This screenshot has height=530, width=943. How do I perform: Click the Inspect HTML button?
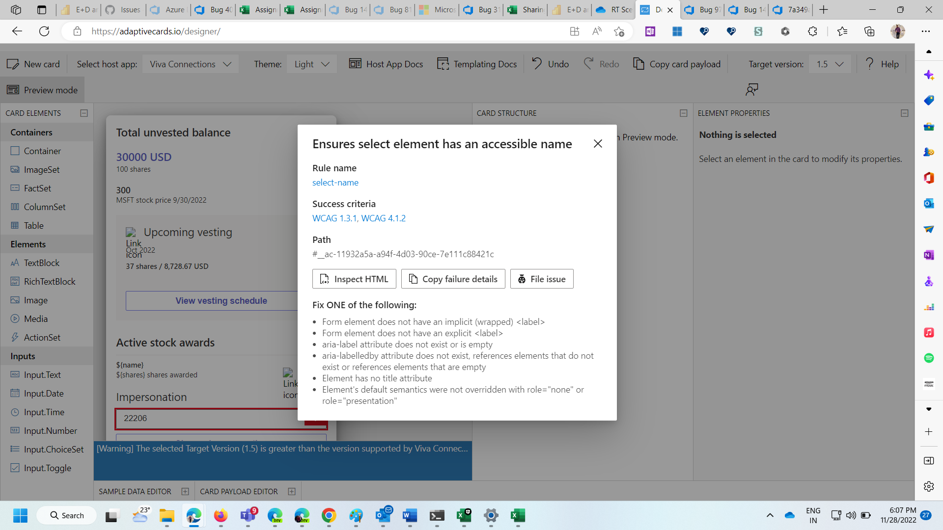[354, 279]
